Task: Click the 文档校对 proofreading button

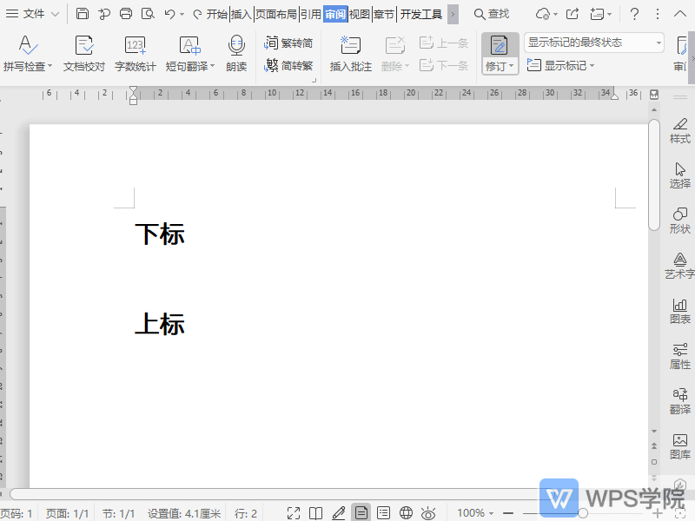Action: click(x=84, y=54)
